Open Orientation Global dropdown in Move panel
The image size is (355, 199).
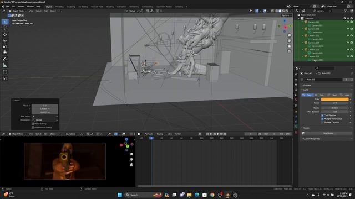click(x=45, y=120)
